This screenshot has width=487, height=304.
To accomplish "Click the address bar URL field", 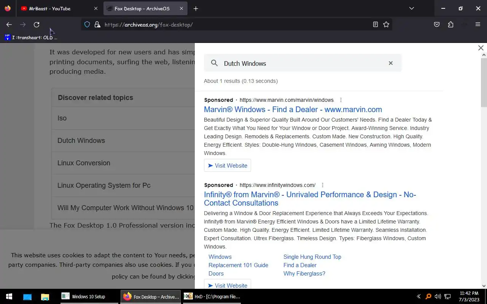I will coord(236,25).
